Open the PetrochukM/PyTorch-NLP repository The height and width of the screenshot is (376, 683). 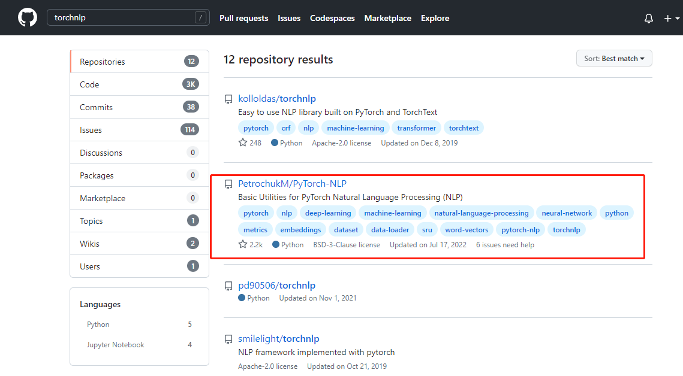(x=292, y=183)
